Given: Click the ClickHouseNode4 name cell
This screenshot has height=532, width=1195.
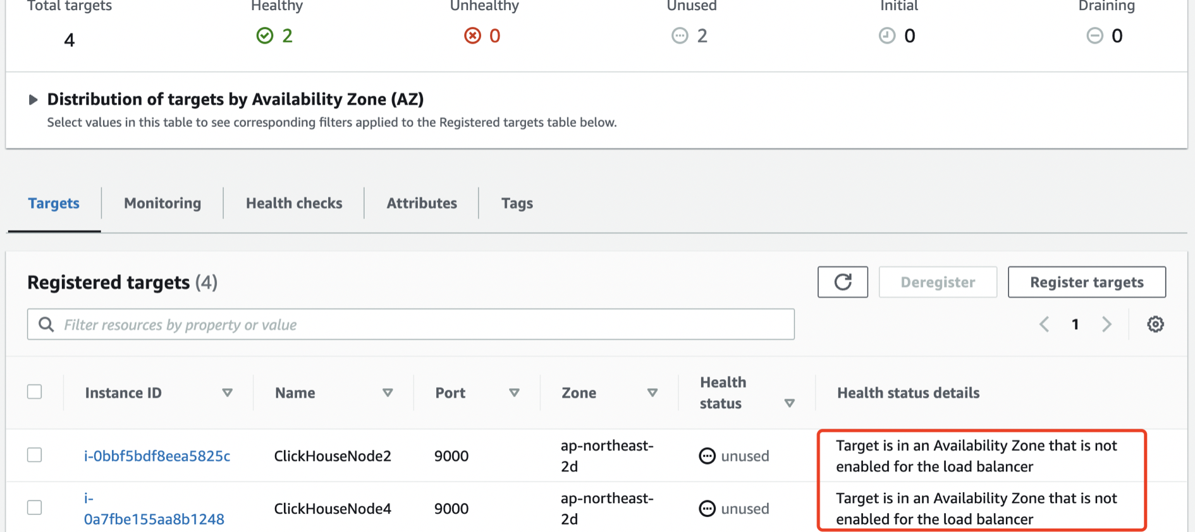Looking at the screenshot, I should [x=333, y=509].
